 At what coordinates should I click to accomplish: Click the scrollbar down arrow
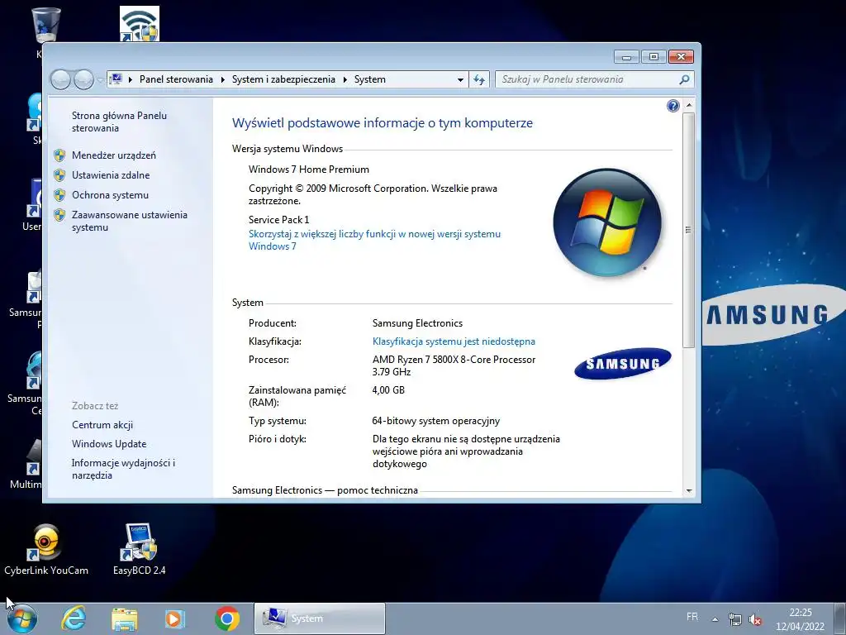pyautogui.click(x=689, y=491)
